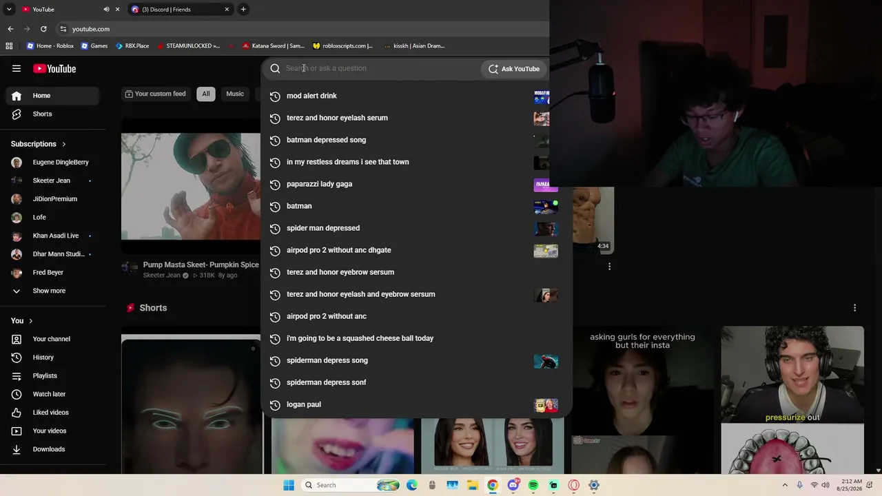Viewport: 882px width, 496px height.
Task: Open more options for the Shorts shelf
Action: (854, 308)
